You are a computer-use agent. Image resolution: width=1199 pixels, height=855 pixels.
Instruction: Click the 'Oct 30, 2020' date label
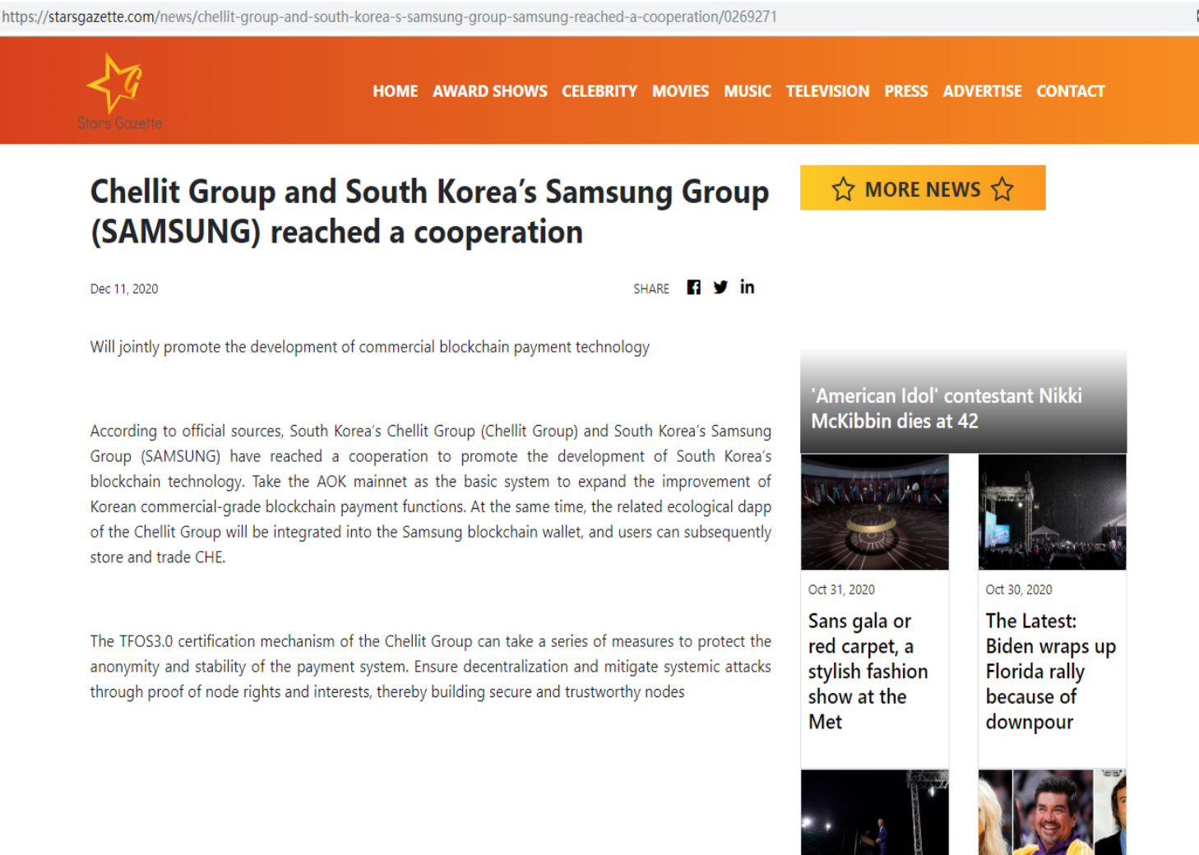[1019, 589]
